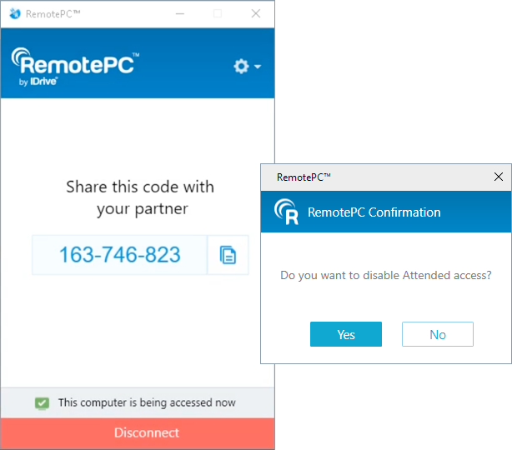Image resolution: width=512 pixels, height=450 pixels.
Task: Click the RemotePC icon in the main title bar
Action: [x=13, y=13]
